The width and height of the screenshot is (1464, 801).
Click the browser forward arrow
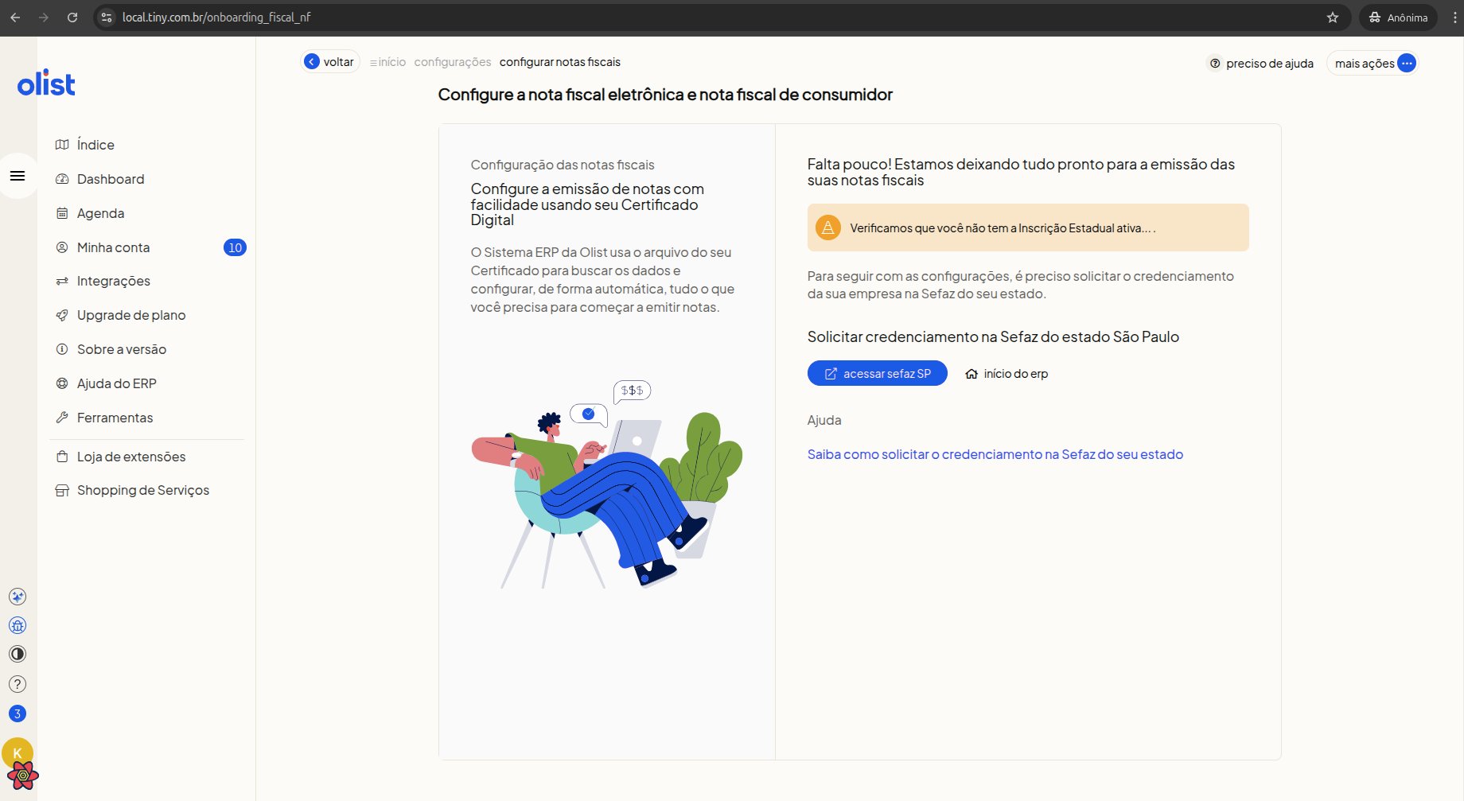(44, 17)
